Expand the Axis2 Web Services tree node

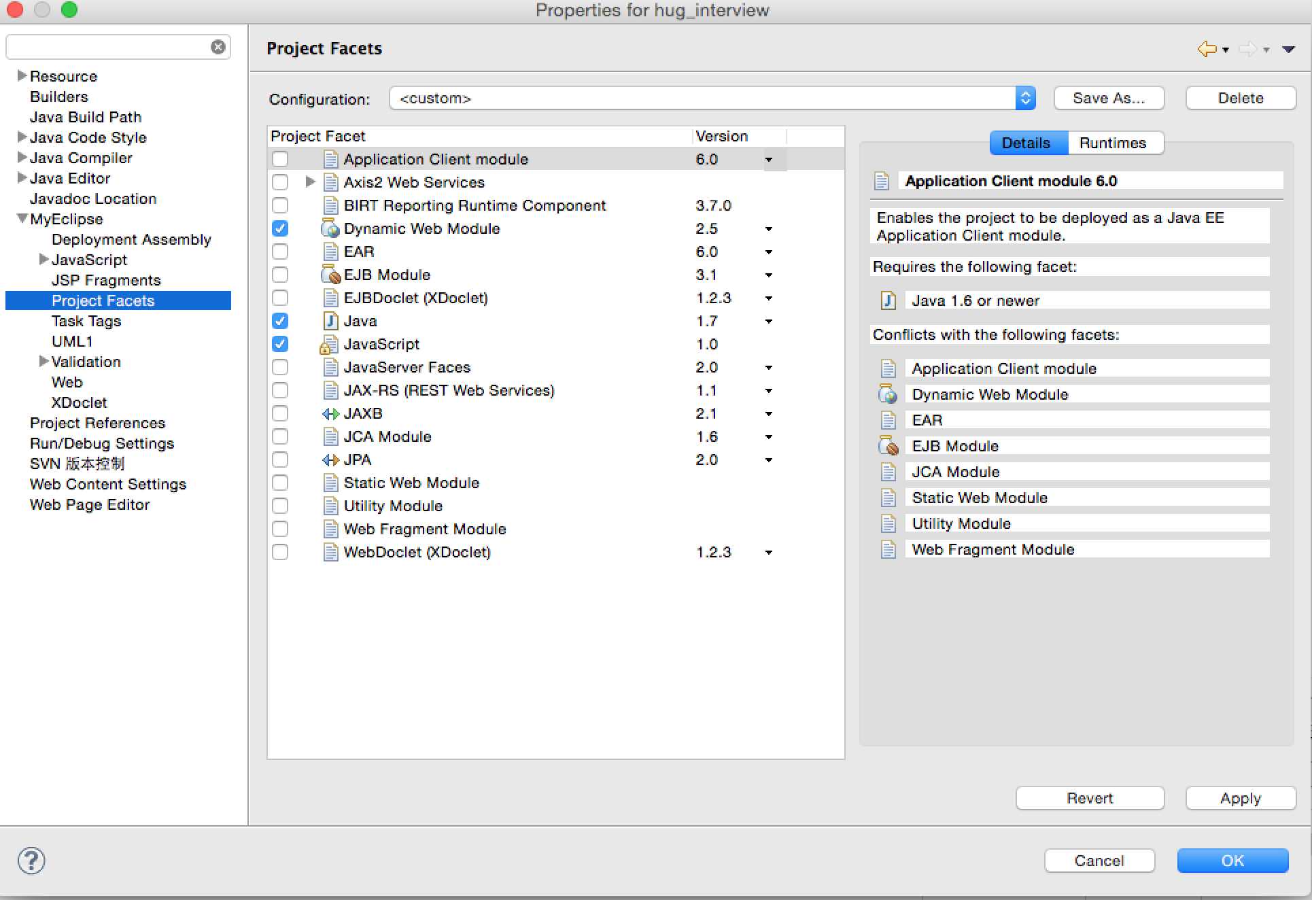[x=310, y=181]
